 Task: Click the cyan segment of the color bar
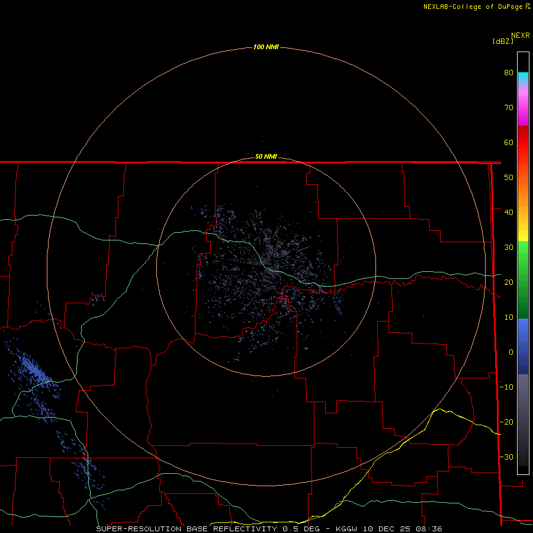523,78
